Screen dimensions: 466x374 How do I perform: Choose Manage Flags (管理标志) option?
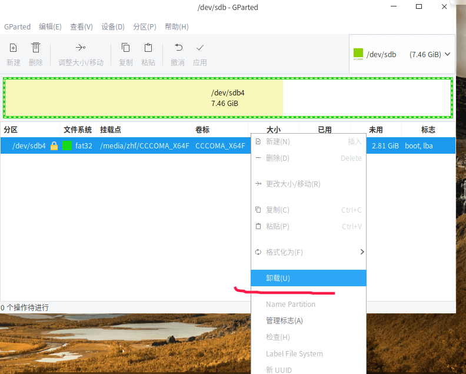[284, 321]
